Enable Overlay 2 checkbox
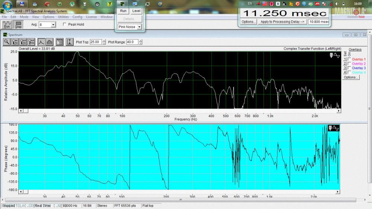This screenshot has width=372, height=209. [x=349, y=64]
